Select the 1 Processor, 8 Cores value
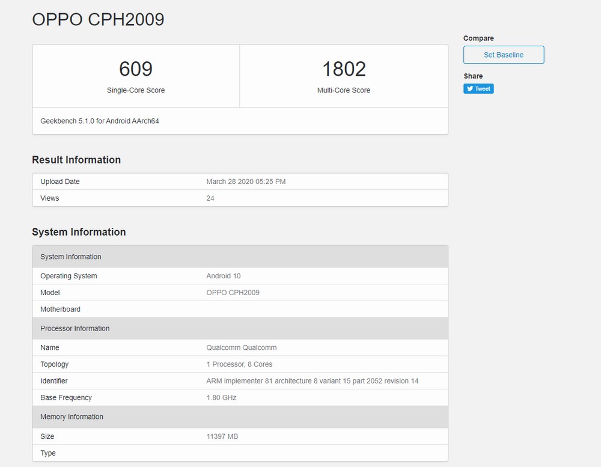 tap(239, 364)
